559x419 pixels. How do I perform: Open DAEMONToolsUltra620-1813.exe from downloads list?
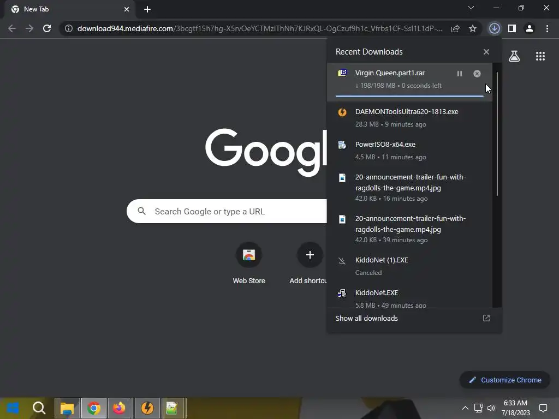pos(409,118)
